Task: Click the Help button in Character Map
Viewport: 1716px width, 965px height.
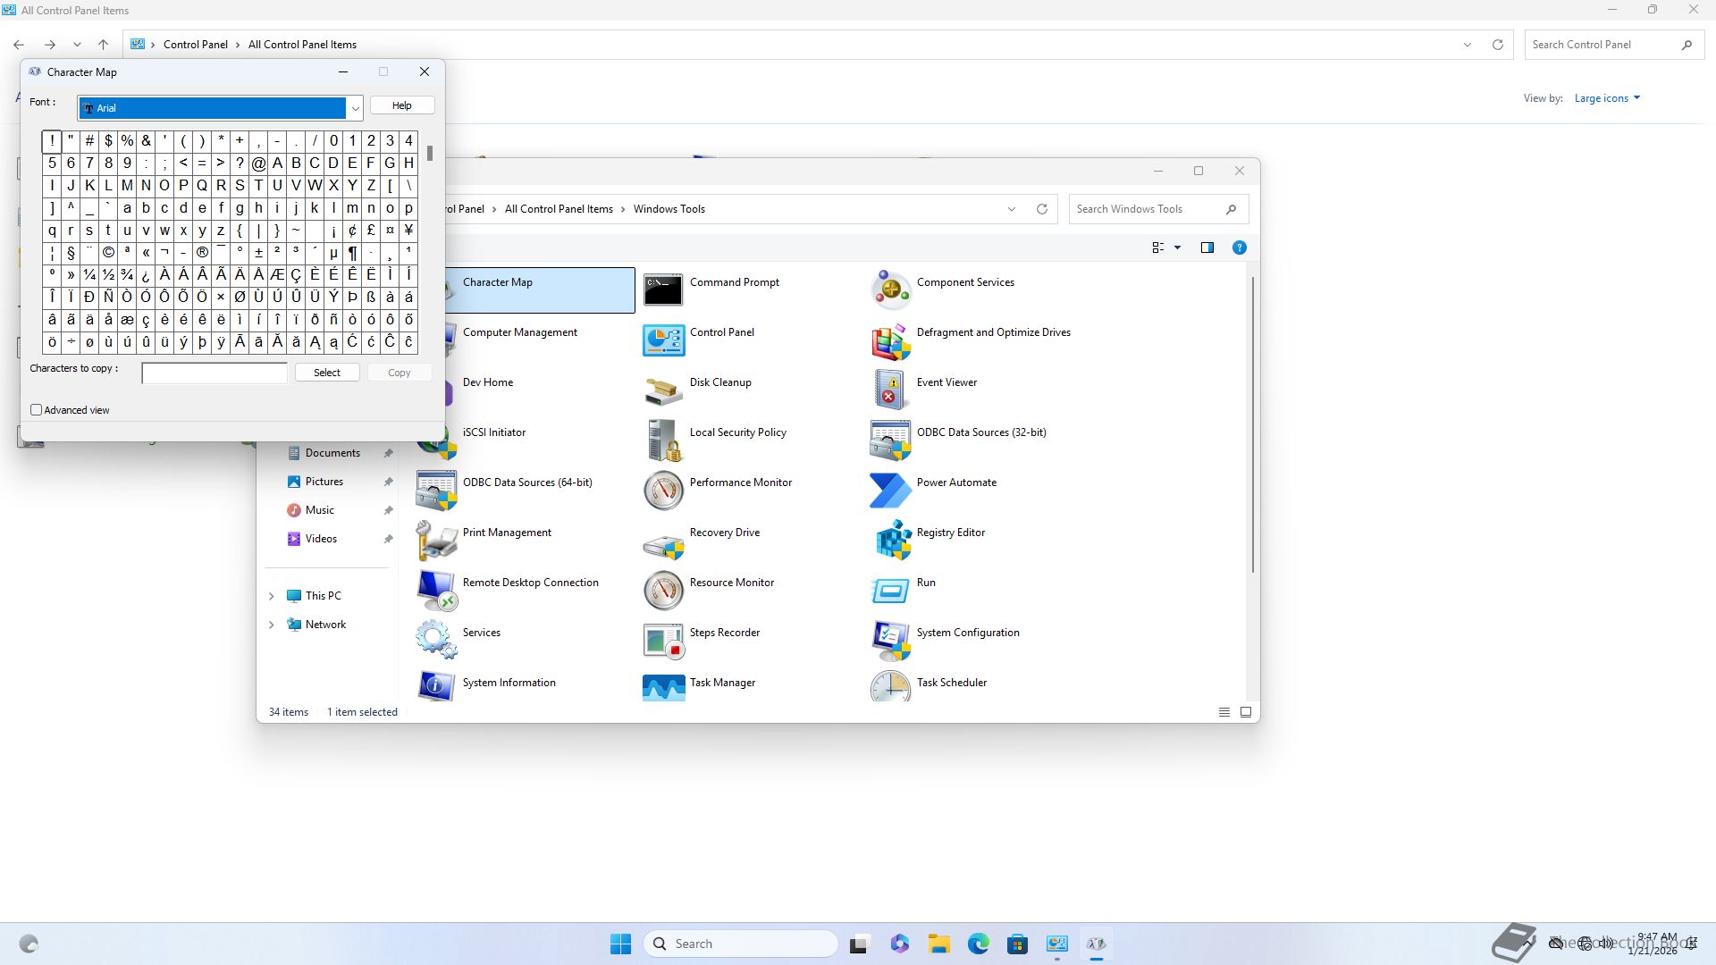Action: (402, 105)
